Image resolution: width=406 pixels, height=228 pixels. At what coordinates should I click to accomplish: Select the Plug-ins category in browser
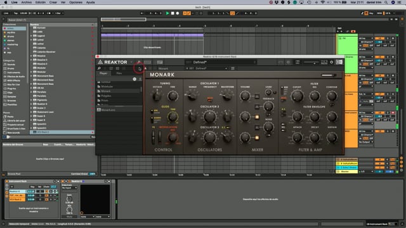(x=11, y=89)
